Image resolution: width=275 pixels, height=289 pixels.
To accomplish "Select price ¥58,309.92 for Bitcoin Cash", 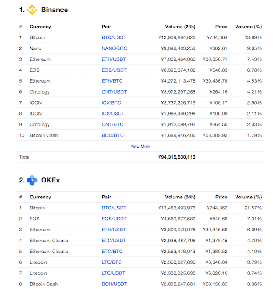I will 215,135.
